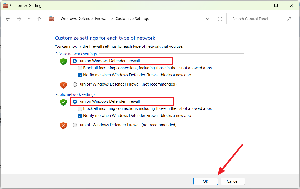This screenshot has height=189, width=300.
Task: Confirm changes with the OK button
Action: (206, 181)
